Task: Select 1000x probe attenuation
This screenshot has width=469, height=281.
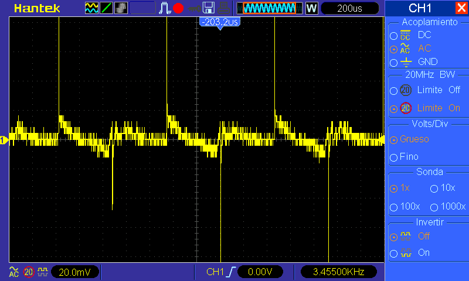Action: [434, 207]
